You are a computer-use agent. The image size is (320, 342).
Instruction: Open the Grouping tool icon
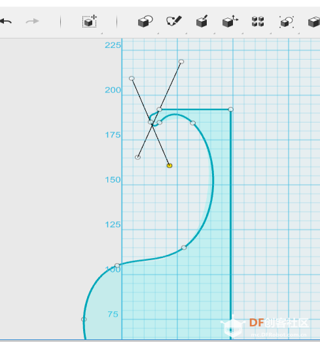pos(287,22)
